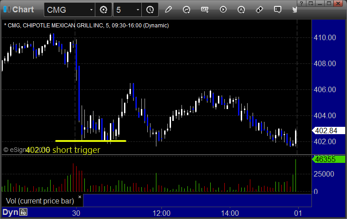Open the time template clock icon

click(x=150, y=10)
